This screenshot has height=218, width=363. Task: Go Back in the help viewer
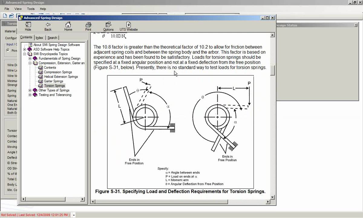tap(48, 27)
